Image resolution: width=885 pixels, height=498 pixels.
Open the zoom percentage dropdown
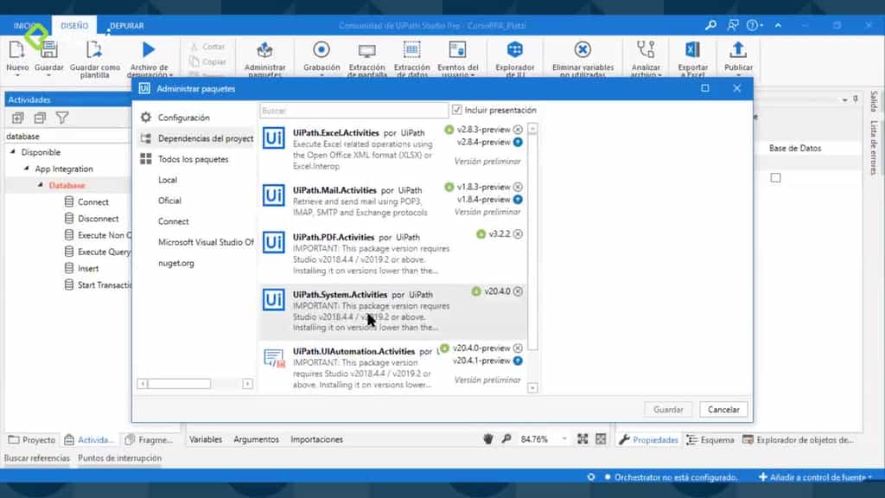(x=563, y=439)
